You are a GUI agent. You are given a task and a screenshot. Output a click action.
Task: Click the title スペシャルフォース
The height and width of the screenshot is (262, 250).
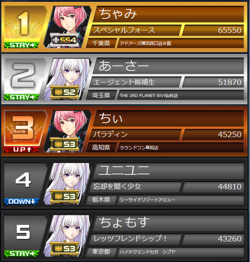coord(124,30)
